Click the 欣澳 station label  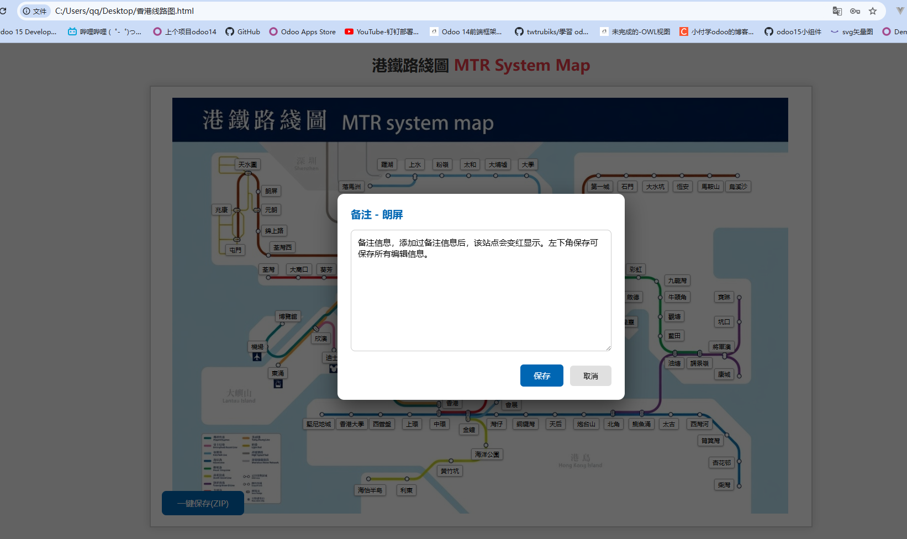click(x=321, y=339)
